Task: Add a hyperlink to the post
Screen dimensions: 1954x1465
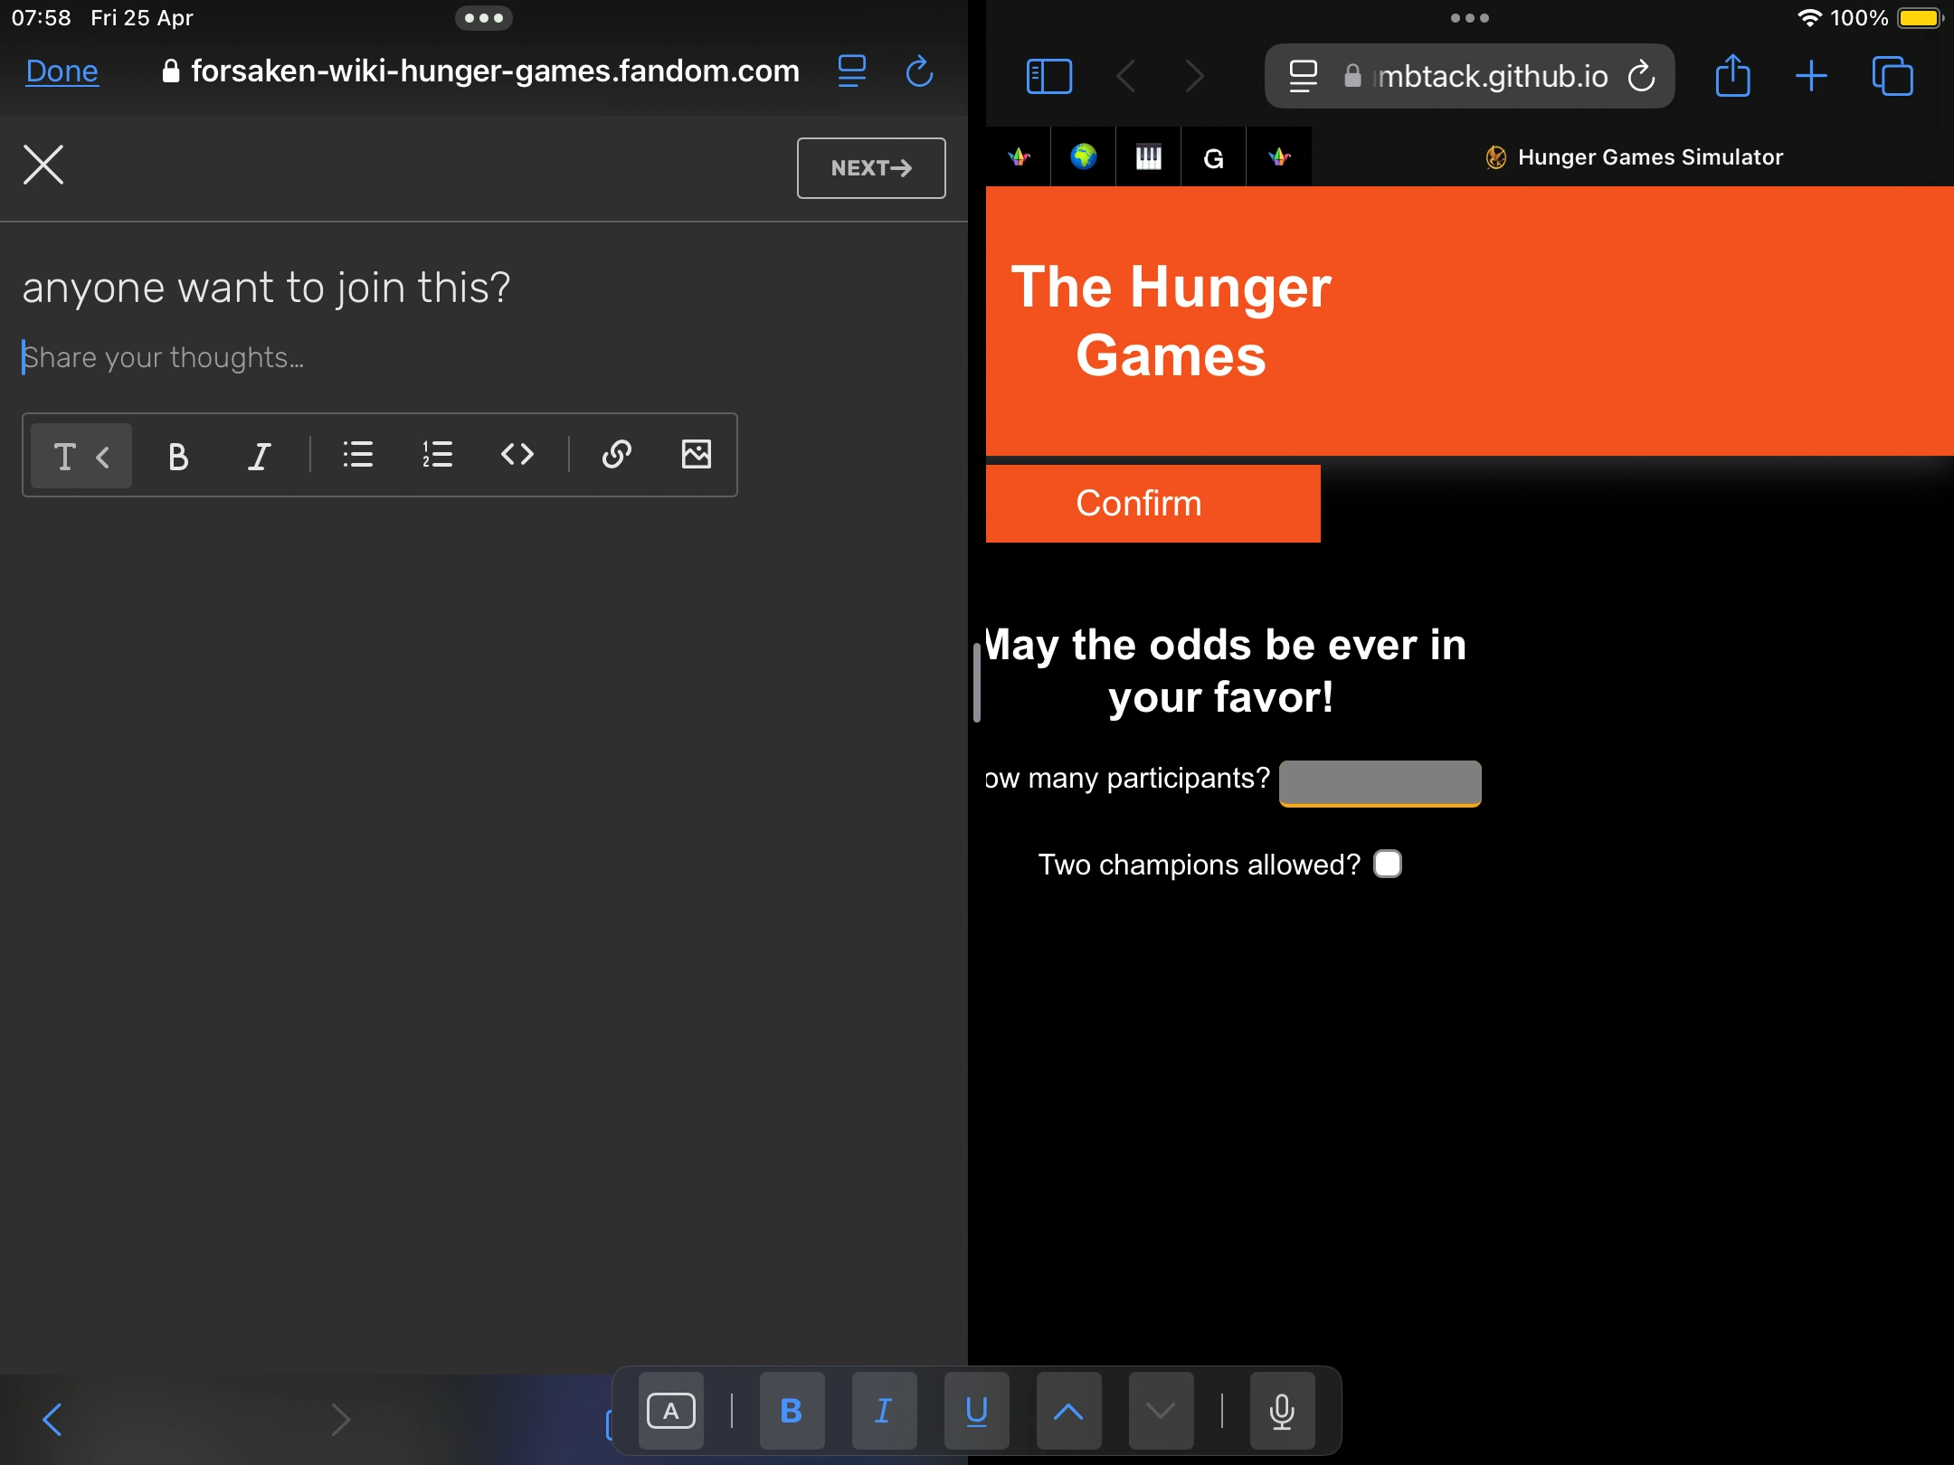Action: [x=616, y=455]
